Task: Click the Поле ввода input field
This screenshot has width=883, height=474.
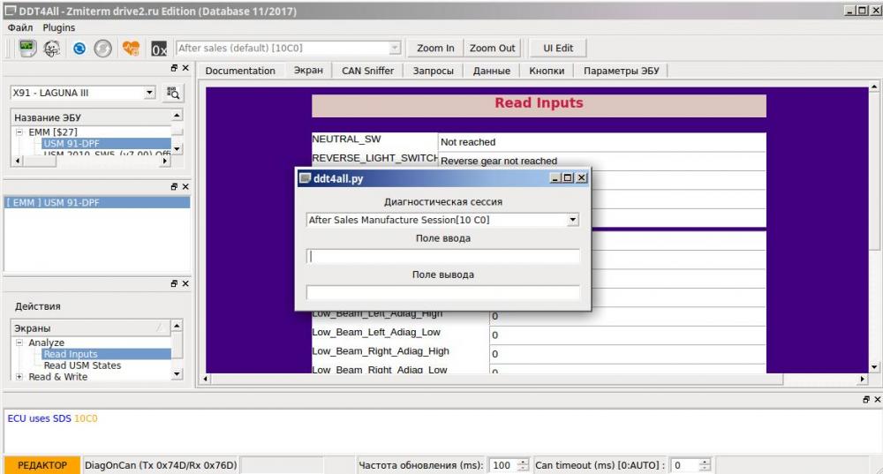Action: click(442, 256)
